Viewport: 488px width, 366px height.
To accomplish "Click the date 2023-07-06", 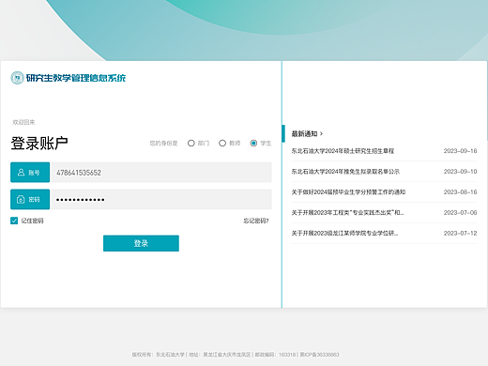I will [x=460, y=213].
